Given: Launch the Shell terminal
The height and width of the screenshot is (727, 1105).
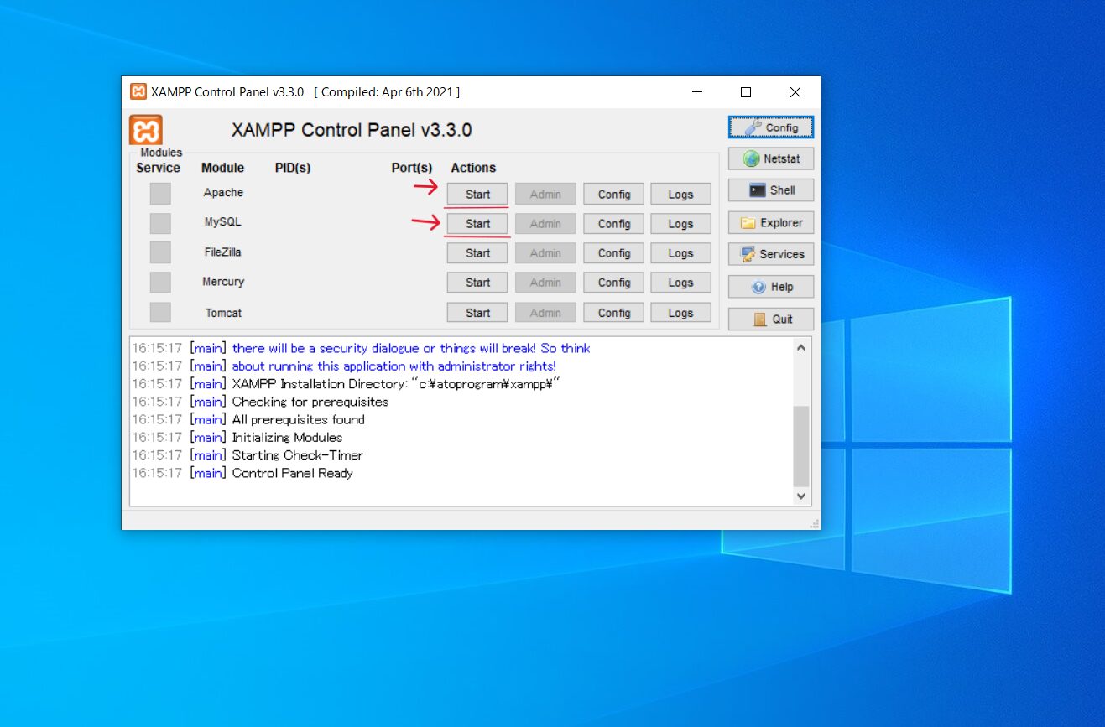Looking at the screenshot, I should click(771, 190).
